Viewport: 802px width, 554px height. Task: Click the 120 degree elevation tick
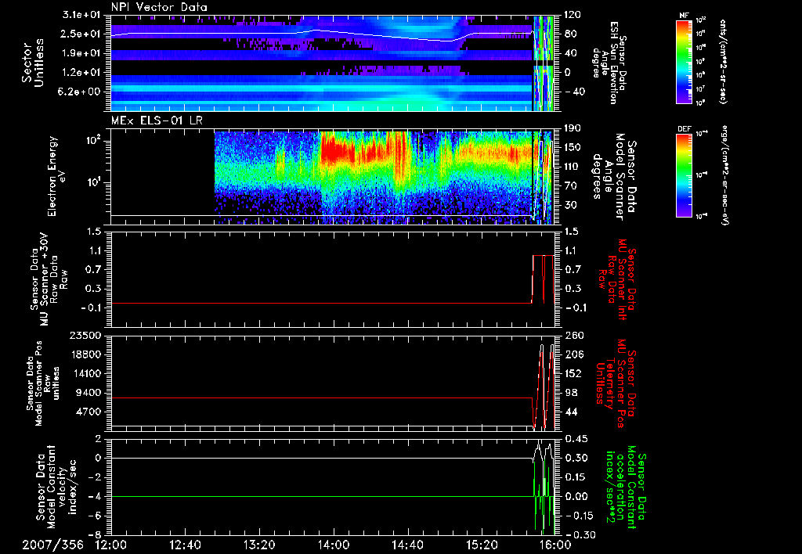point(574,15)
